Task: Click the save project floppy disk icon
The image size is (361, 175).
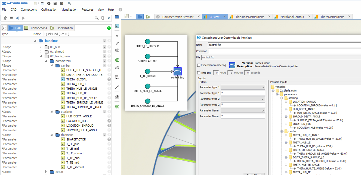Action: pyautogui.click(x=55, y=3)
